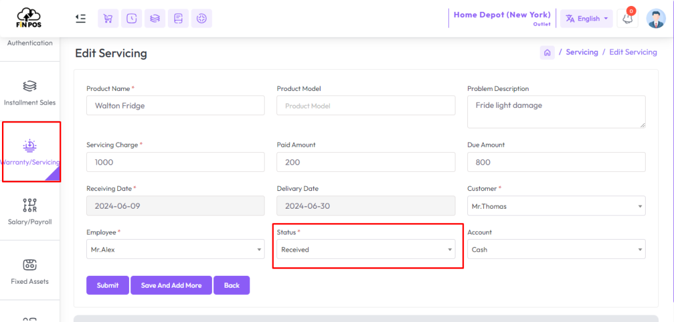Go to Salary/Payroll sidebar item
The image size is (674, 322).
[30, 211]
